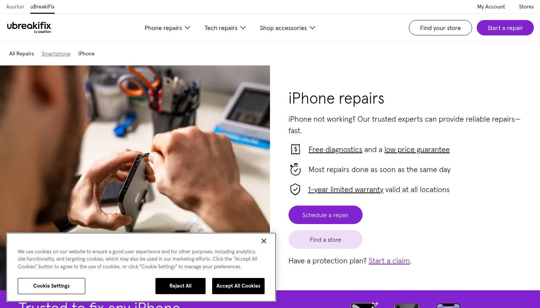Expand the Phone repairs dropdown

pos(167,28)
